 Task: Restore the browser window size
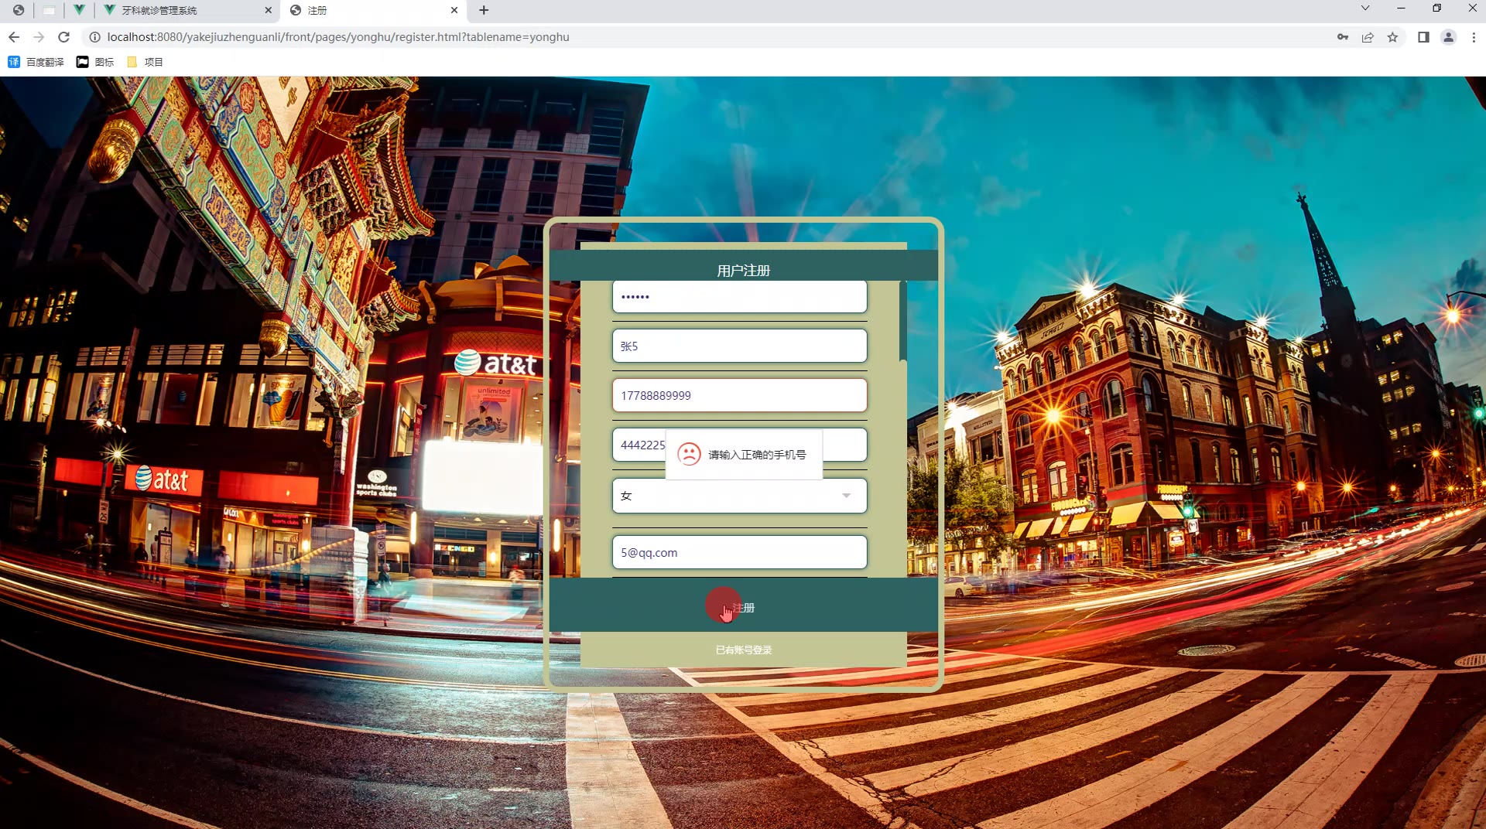1436,8
